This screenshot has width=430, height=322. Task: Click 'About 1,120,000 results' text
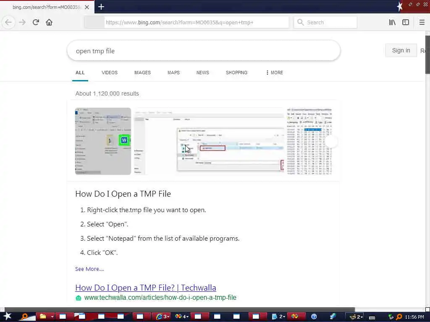click(x=107, y=93)
